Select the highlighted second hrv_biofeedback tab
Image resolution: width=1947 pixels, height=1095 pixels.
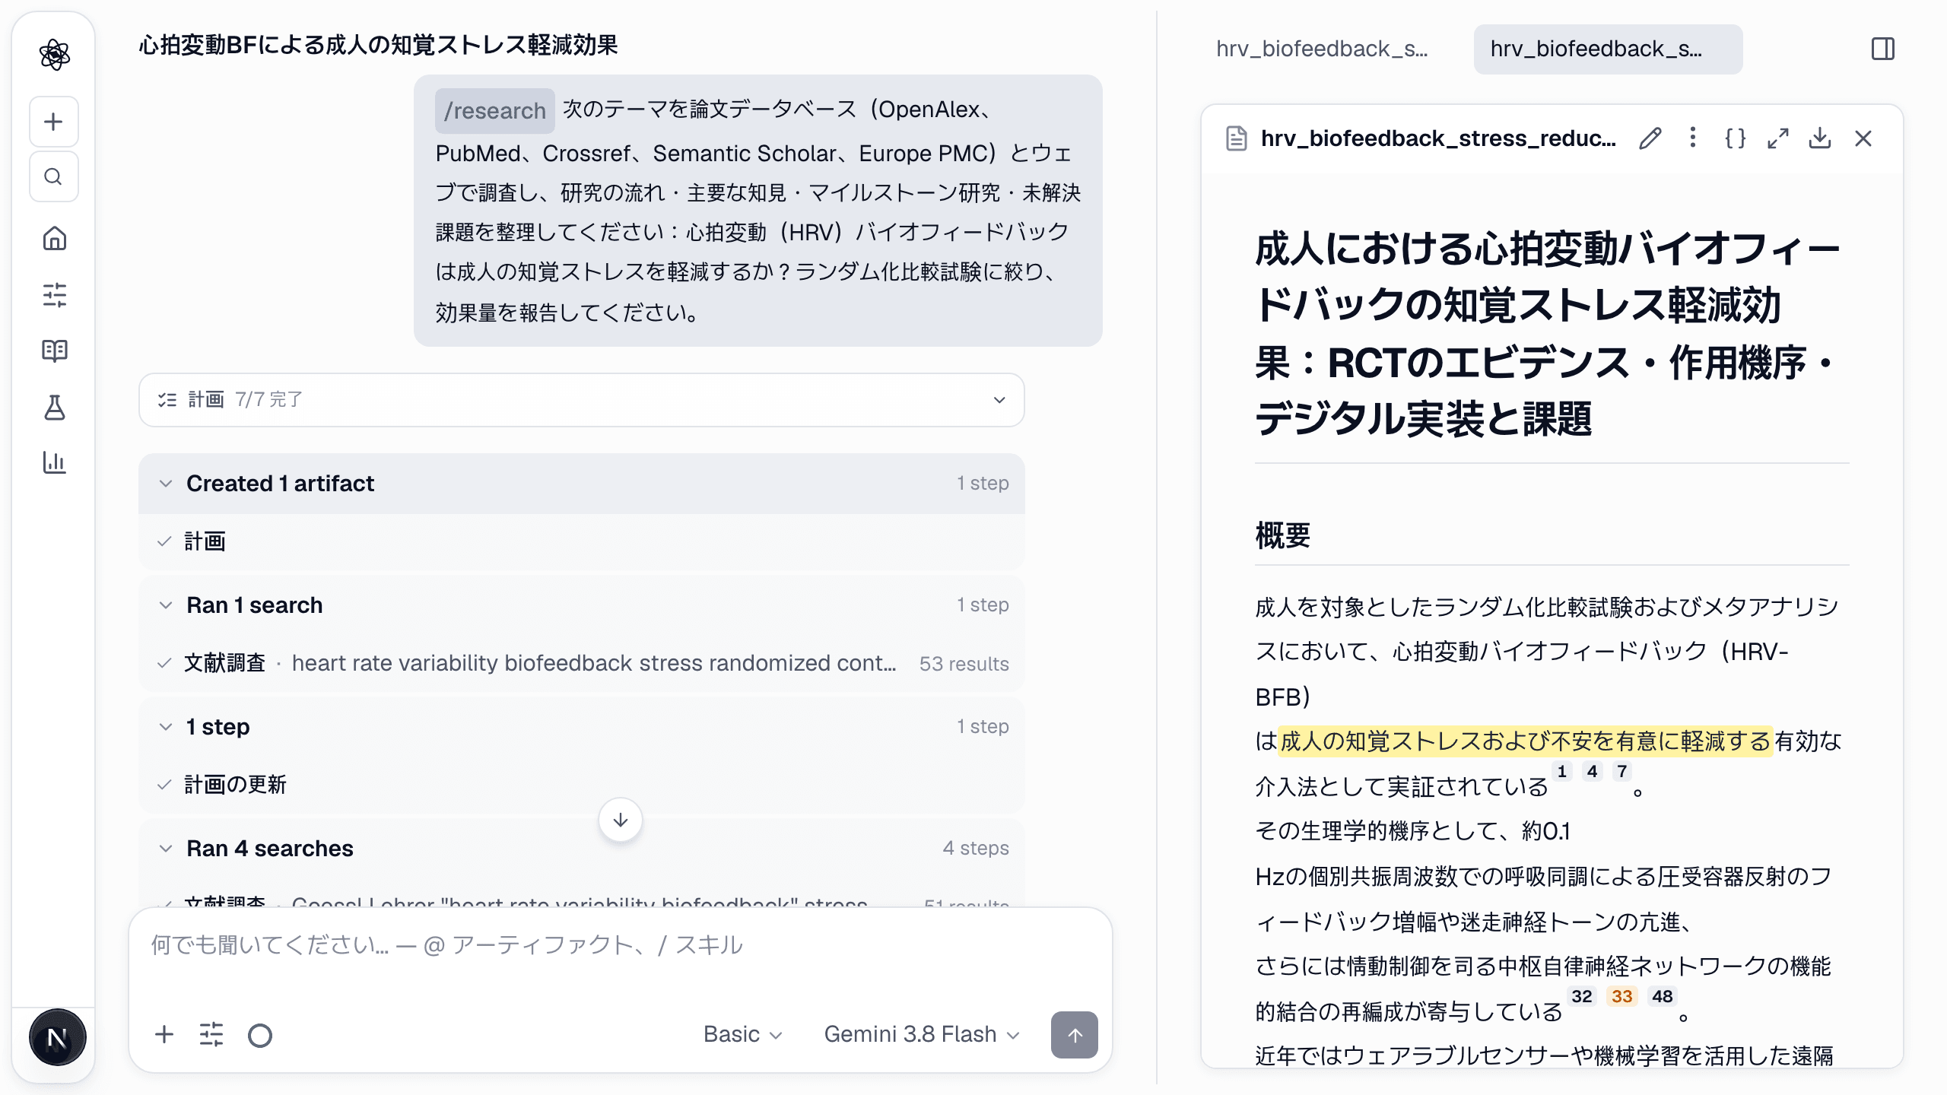(x=1608, y=49)
